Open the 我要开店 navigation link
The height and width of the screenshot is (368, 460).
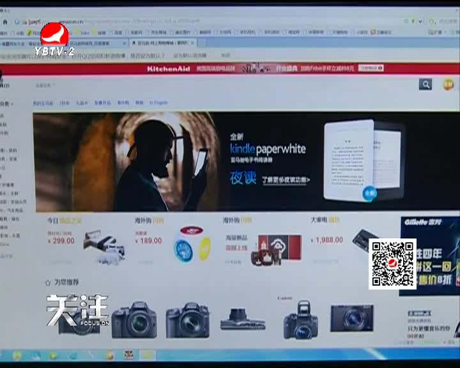tap(103, 103)
